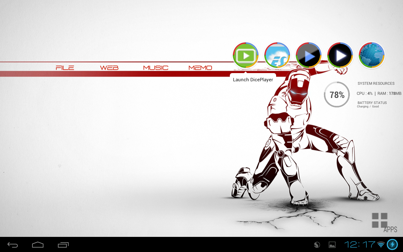Viewport: 403px width, 252px height.
Task: Tap the battery charging icon
Action: coord(392,244)
